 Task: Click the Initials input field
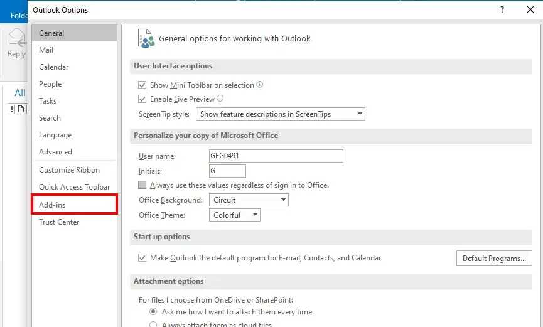tap(227, 171)
